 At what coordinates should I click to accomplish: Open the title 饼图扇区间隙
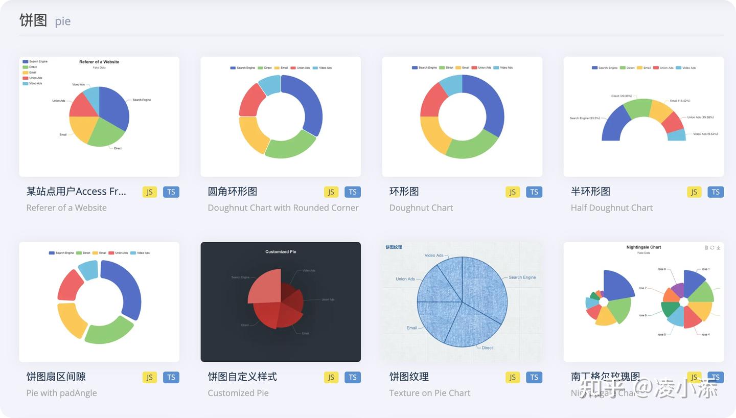(56, 377)
